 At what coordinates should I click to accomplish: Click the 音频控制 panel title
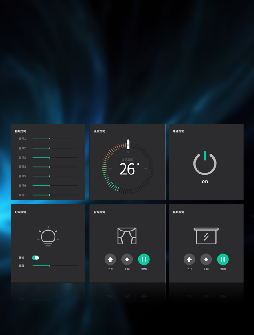(x=20, y=131)
